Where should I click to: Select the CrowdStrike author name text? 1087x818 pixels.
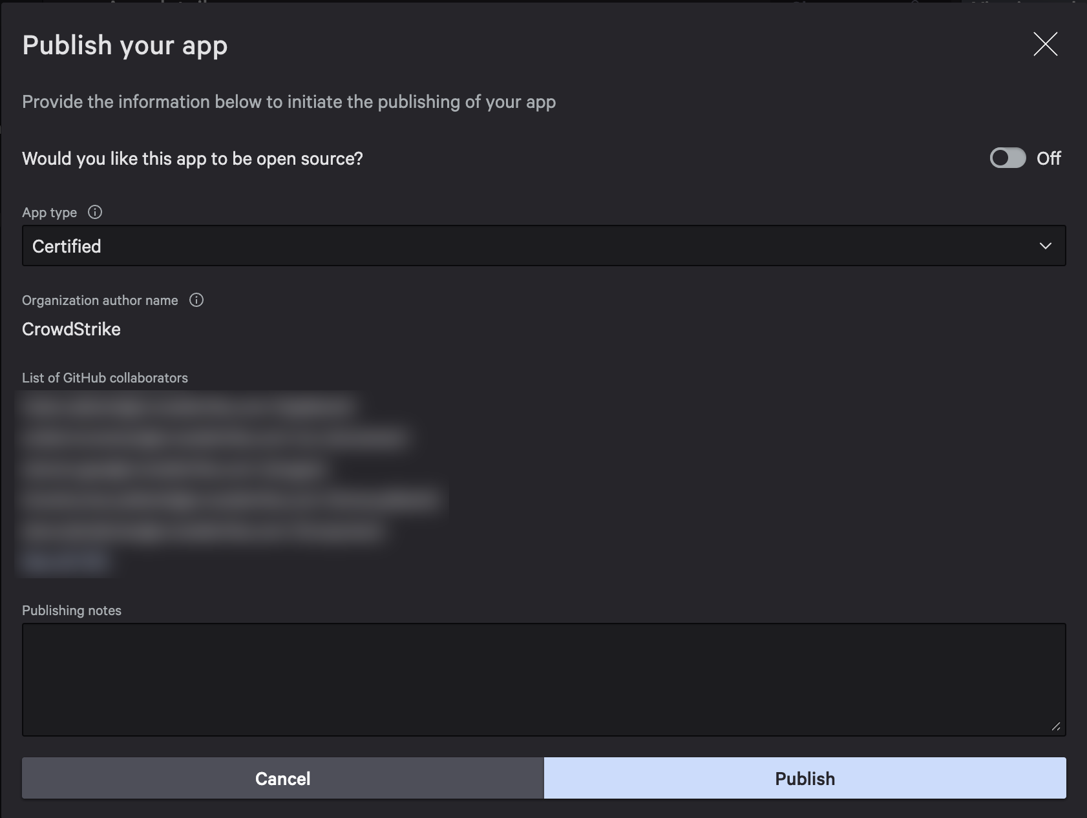[71, 329]
